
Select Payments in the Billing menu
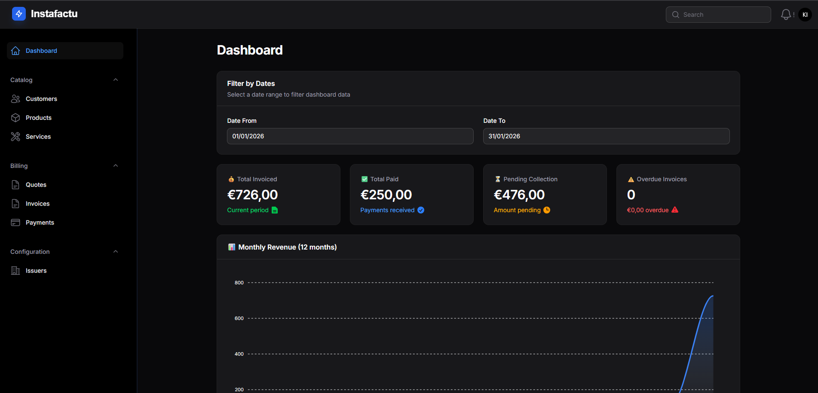(40, 222)
